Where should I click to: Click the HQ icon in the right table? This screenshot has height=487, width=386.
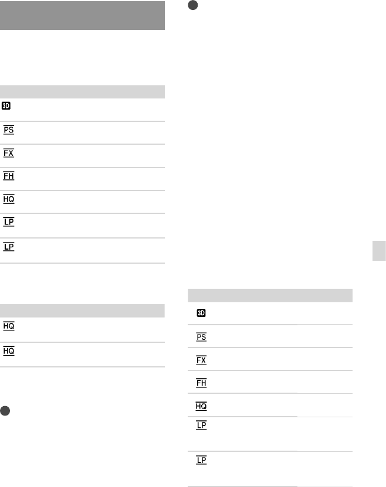click(x=202, y=406)
